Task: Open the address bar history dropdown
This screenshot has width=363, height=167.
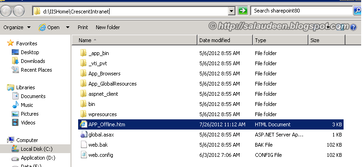Action: tap(232, 11)
